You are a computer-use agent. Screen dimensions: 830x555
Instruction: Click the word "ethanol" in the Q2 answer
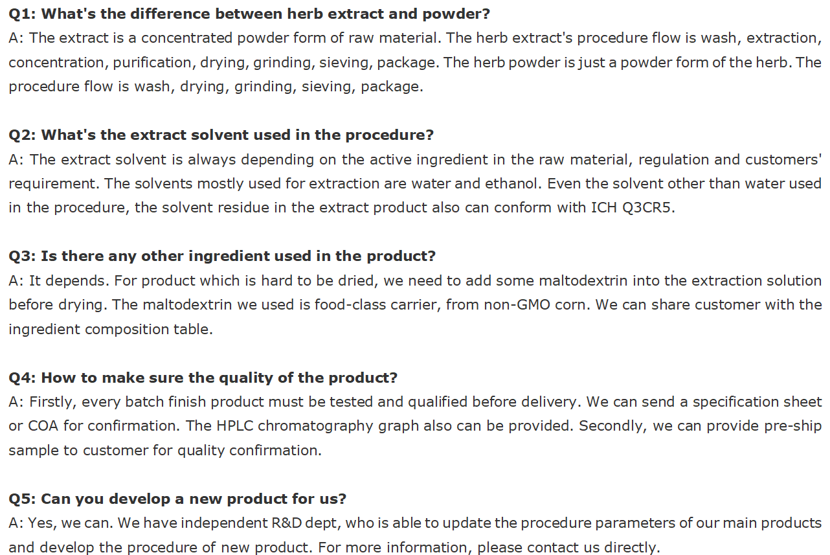point(511,184)
